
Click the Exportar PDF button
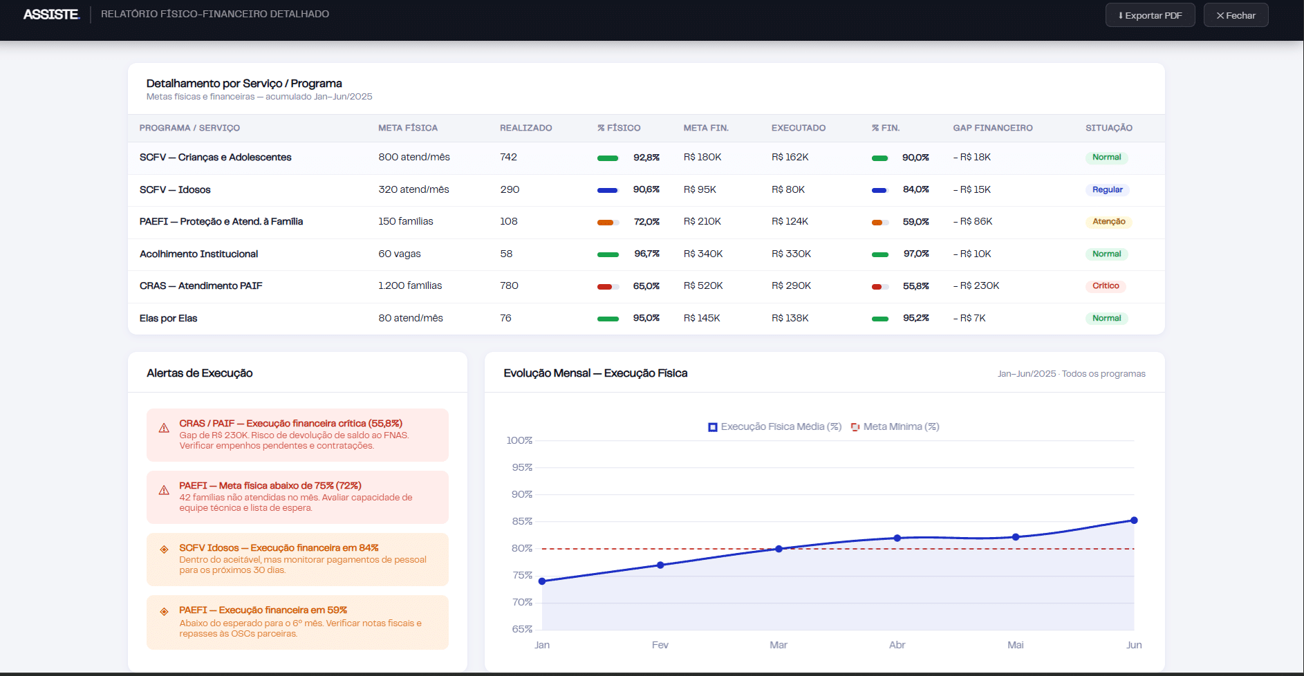click(1150, 15)
